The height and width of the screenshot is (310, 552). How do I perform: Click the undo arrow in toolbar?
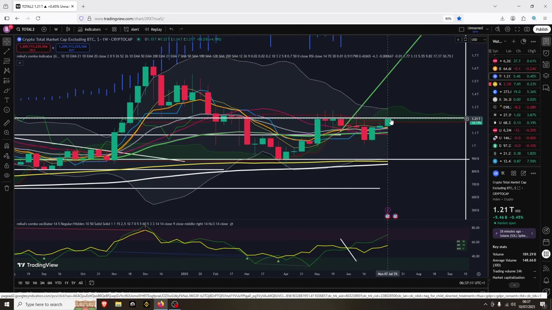(x=171, y=29)
